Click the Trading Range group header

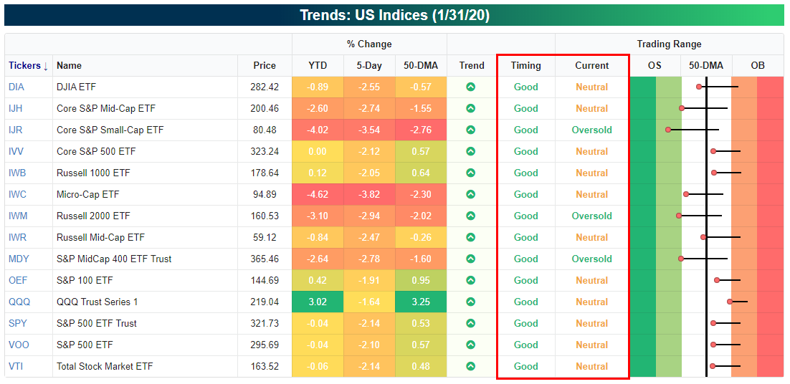point(669,44)
